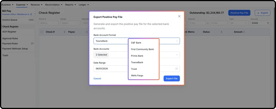The height and width of the screenshot is (109, 276).
Task: Sort by Payee column arrows
Action: tap(87, 32)
